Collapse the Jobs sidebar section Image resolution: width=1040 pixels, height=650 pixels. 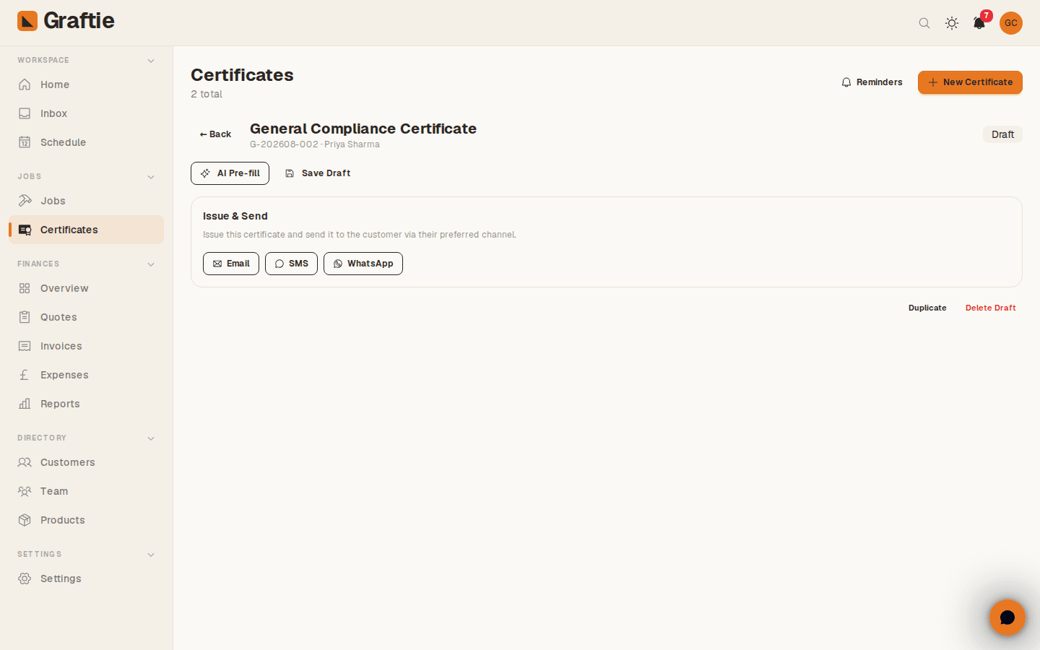[151, 177]
